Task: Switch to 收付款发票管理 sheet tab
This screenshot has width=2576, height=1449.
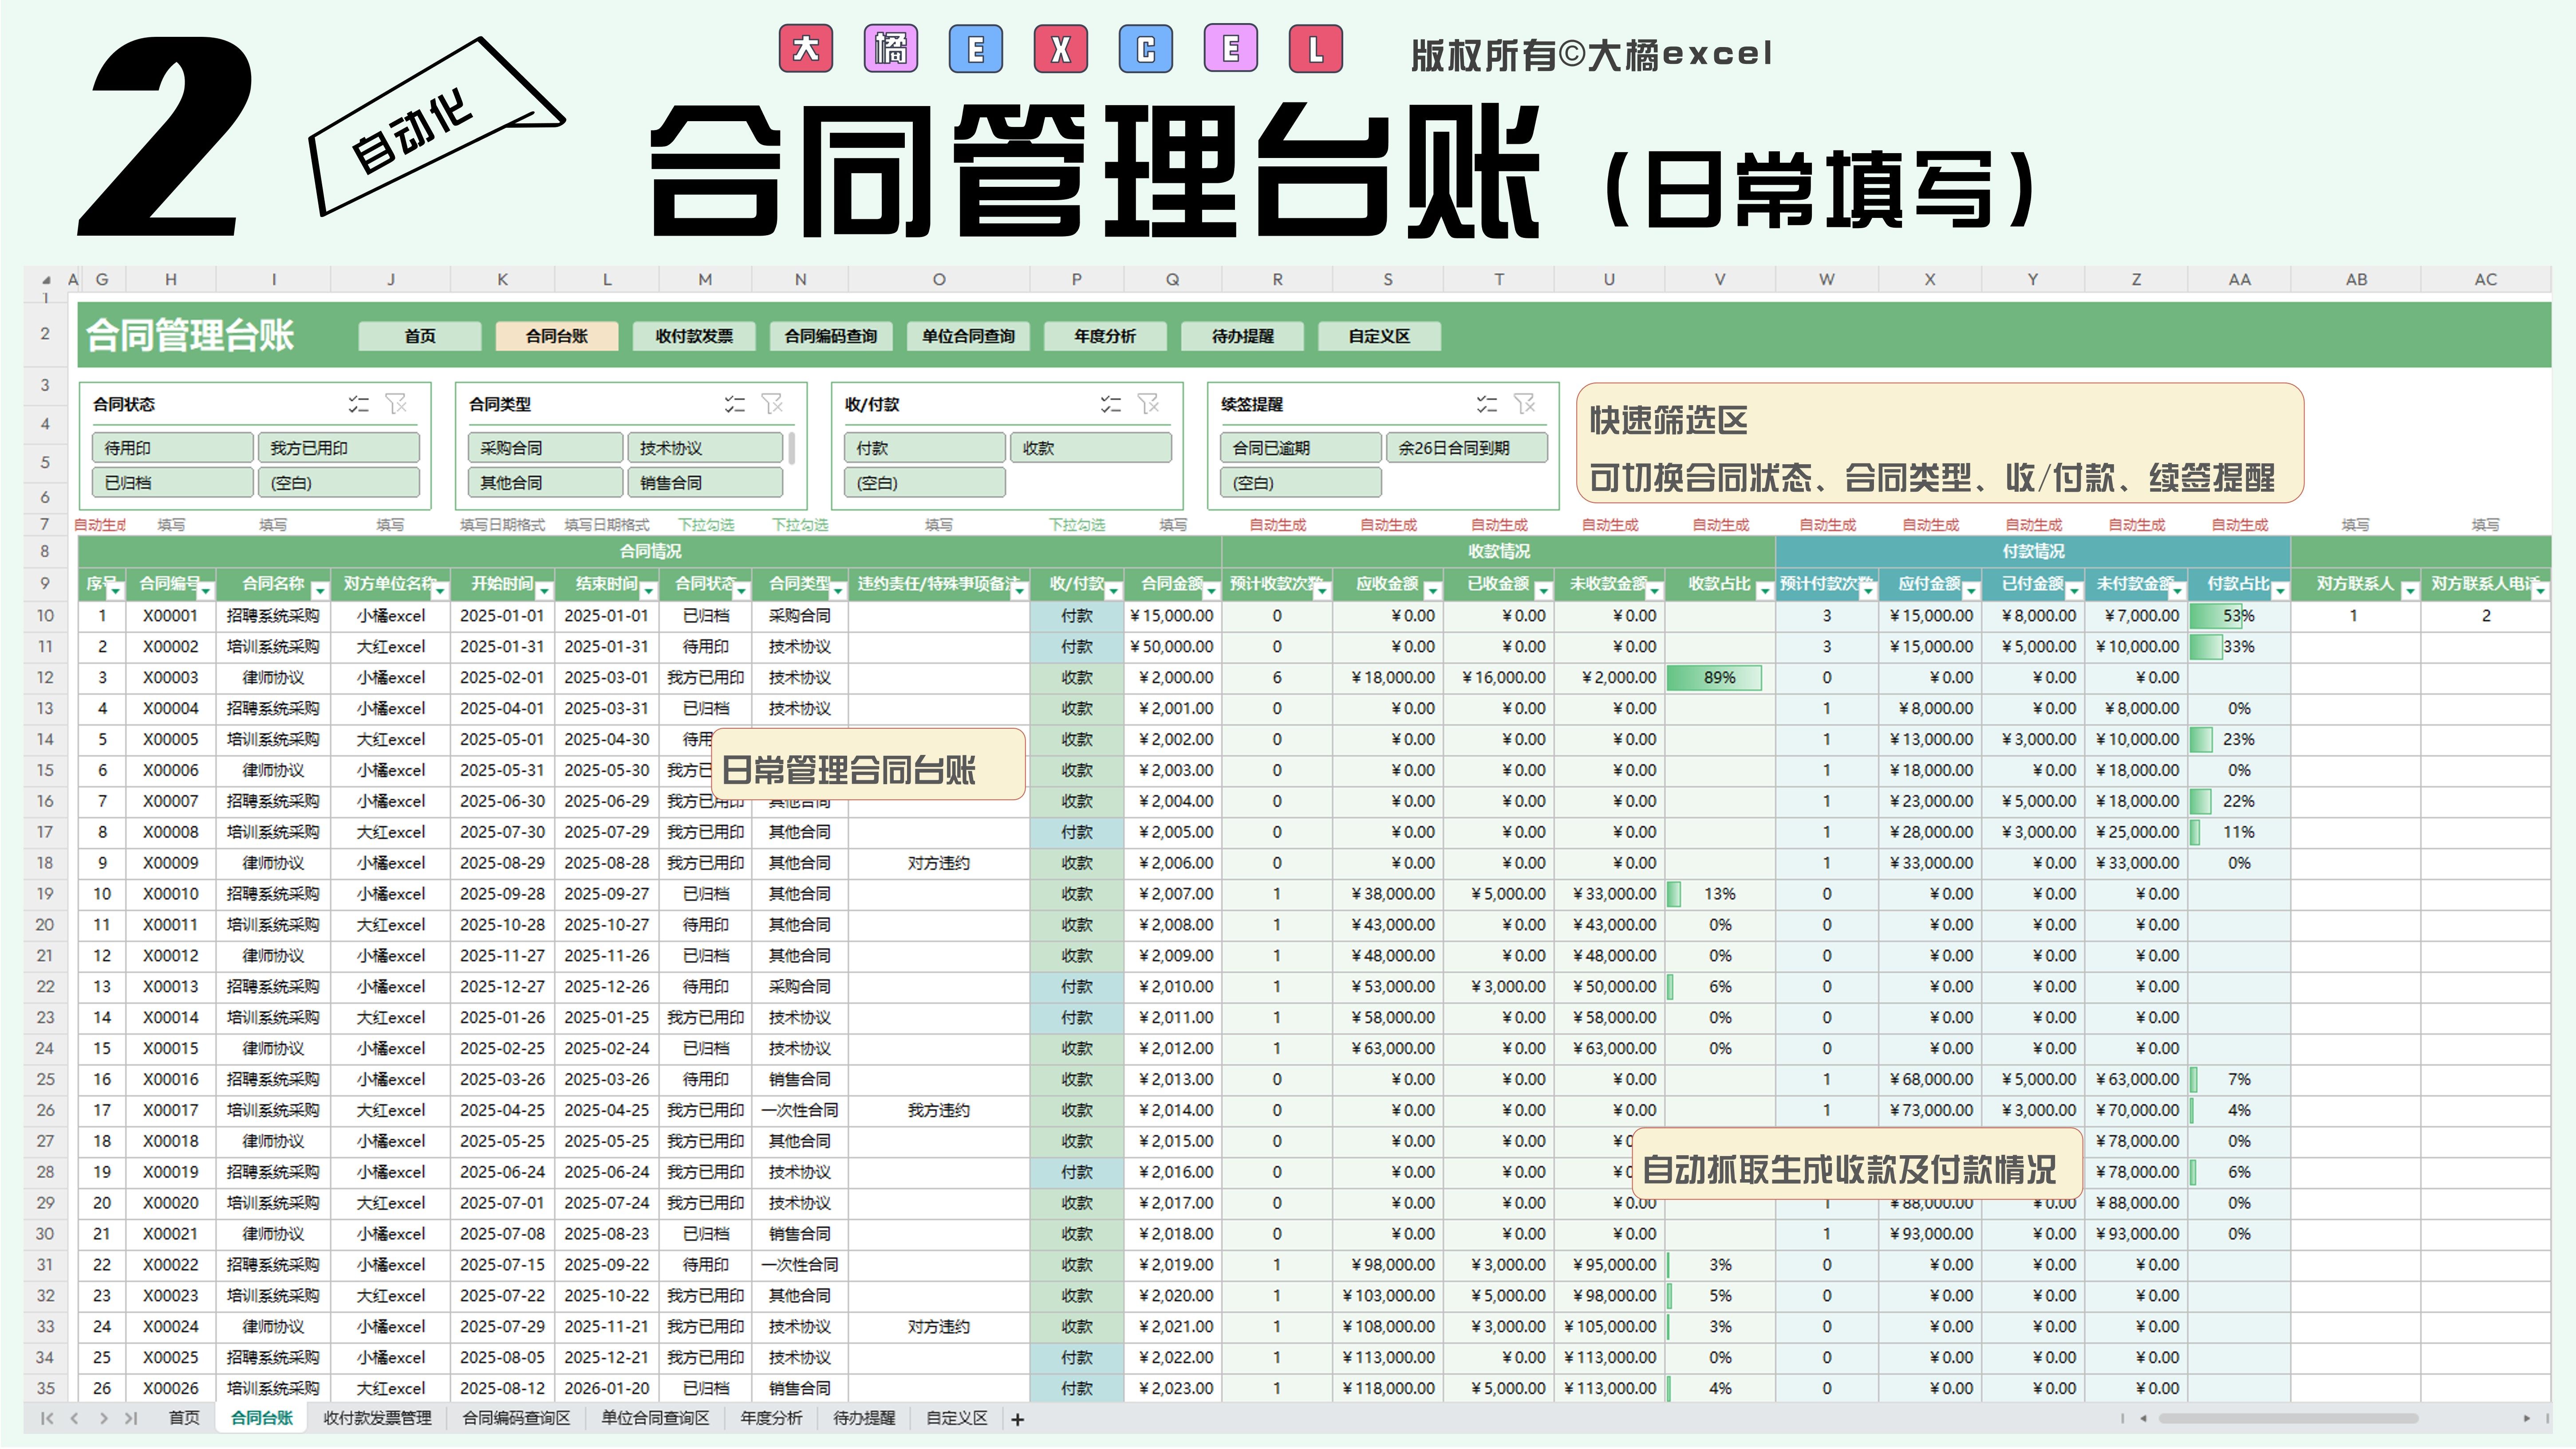Action: (377, 1418)
